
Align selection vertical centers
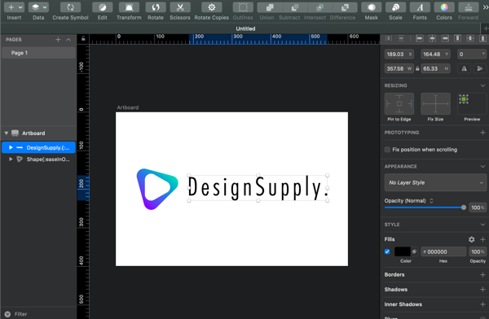tap(470, 38)
